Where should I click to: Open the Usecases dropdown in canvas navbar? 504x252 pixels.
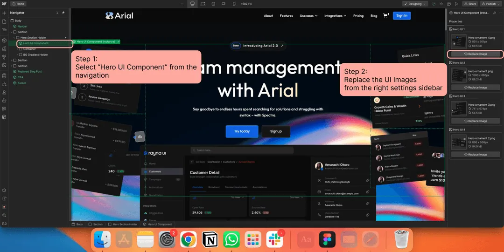pos(308,16)
